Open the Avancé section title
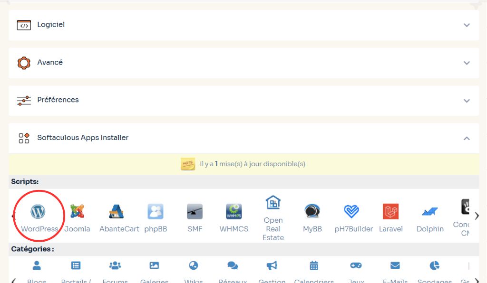The width and height of the screenshot is (487, 283). click(50, 62)
